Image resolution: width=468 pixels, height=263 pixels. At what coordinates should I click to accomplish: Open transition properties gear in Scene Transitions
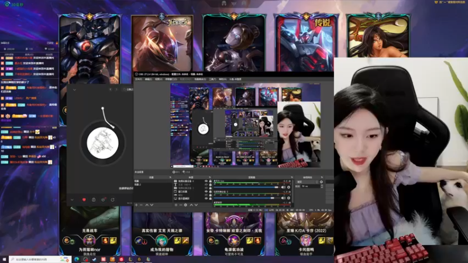coord(321,182)
